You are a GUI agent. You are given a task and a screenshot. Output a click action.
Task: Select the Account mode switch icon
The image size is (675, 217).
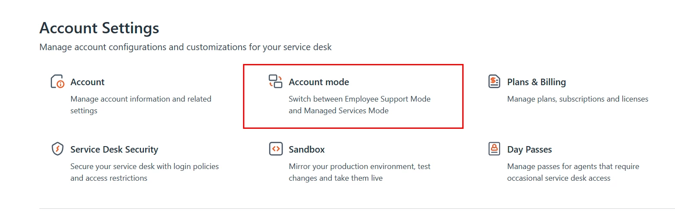pyautogui.click(x=276, y=81)
